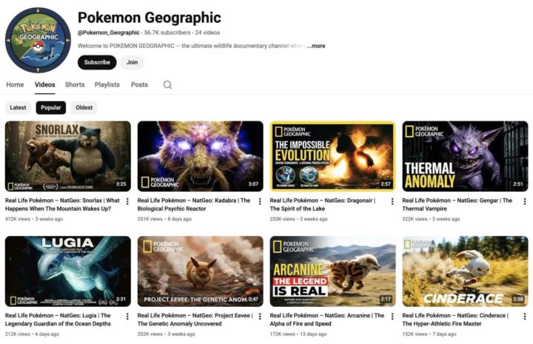Click the 2:57 duration badge on Dragonair
This screenshot has width=533, height=344.
386,184
